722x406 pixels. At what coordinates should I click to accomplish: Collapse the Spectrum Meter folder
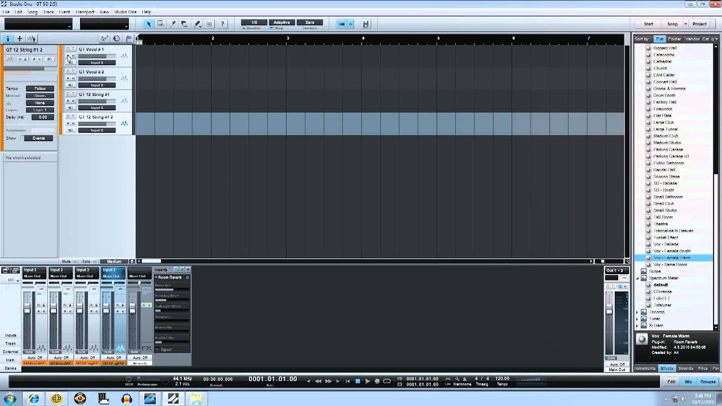click(x=637, y=278)
